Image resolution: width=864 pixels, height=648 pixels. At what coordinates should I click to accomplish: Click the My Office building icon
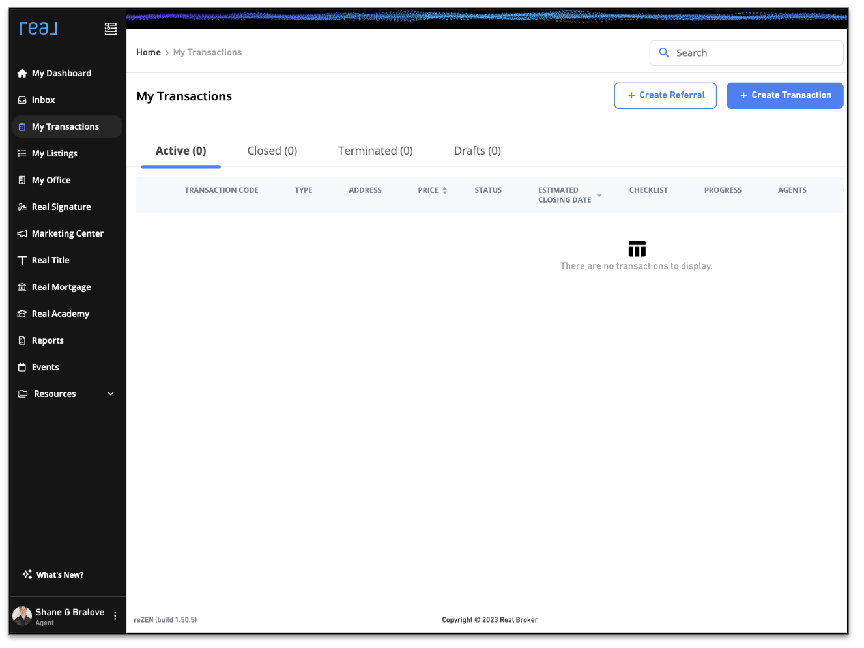[x=22, y=181]
